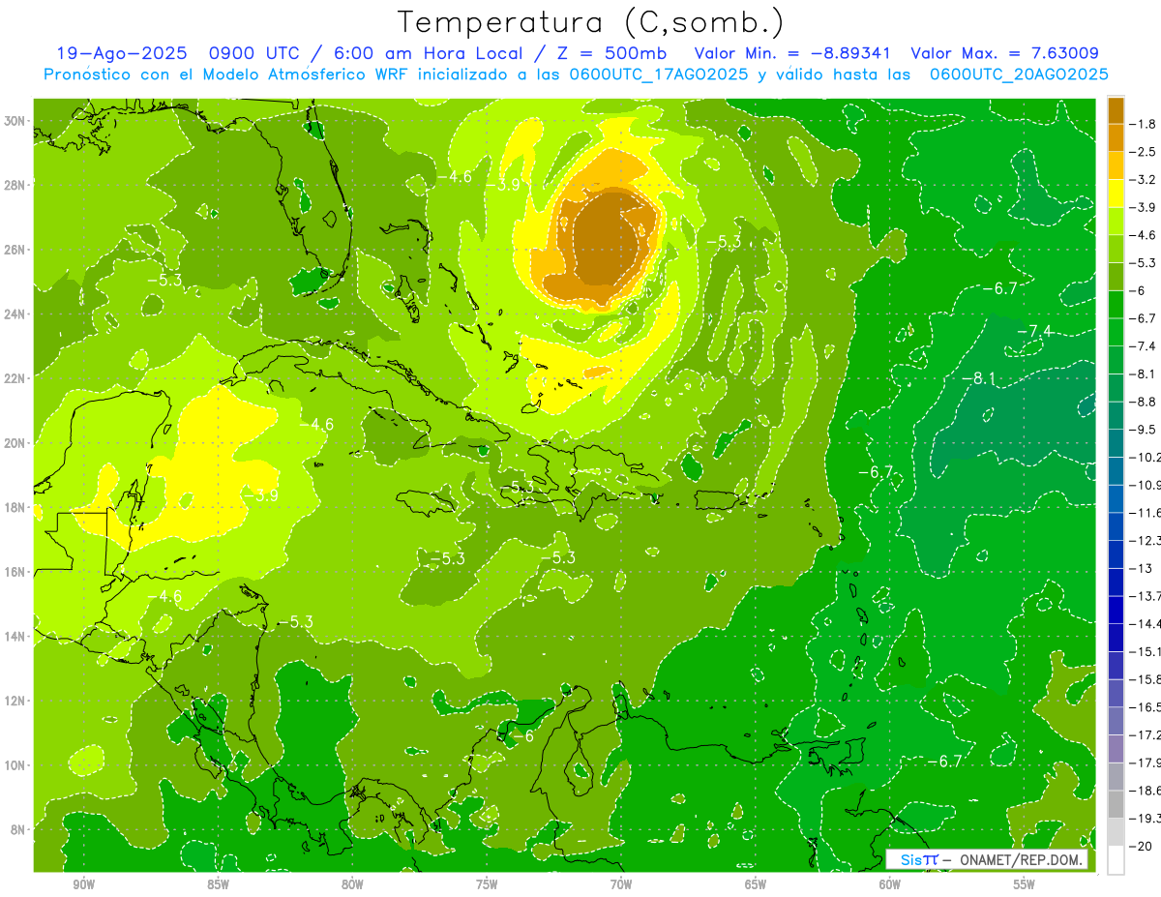The width and height of the screenshot is (1161, 897).
Task: Click the '18N' latitude axis label
Action: click(16, 507)
